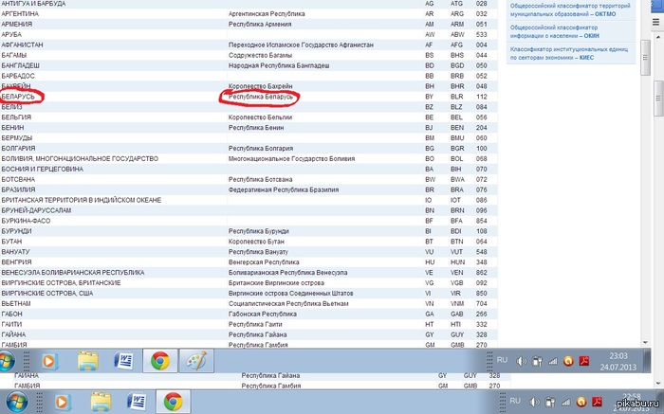Click the red Adobe tray icon in upper taskbar
Image resolution: width=664 pixels, height=414 pixels.
point(585,360)
